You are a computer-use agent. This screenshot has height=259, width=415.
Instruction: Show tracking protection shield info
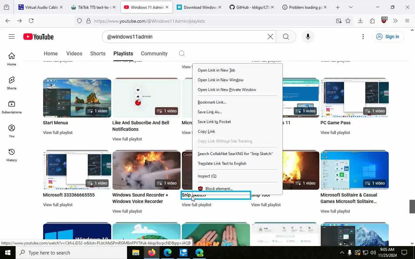[79, 21]
